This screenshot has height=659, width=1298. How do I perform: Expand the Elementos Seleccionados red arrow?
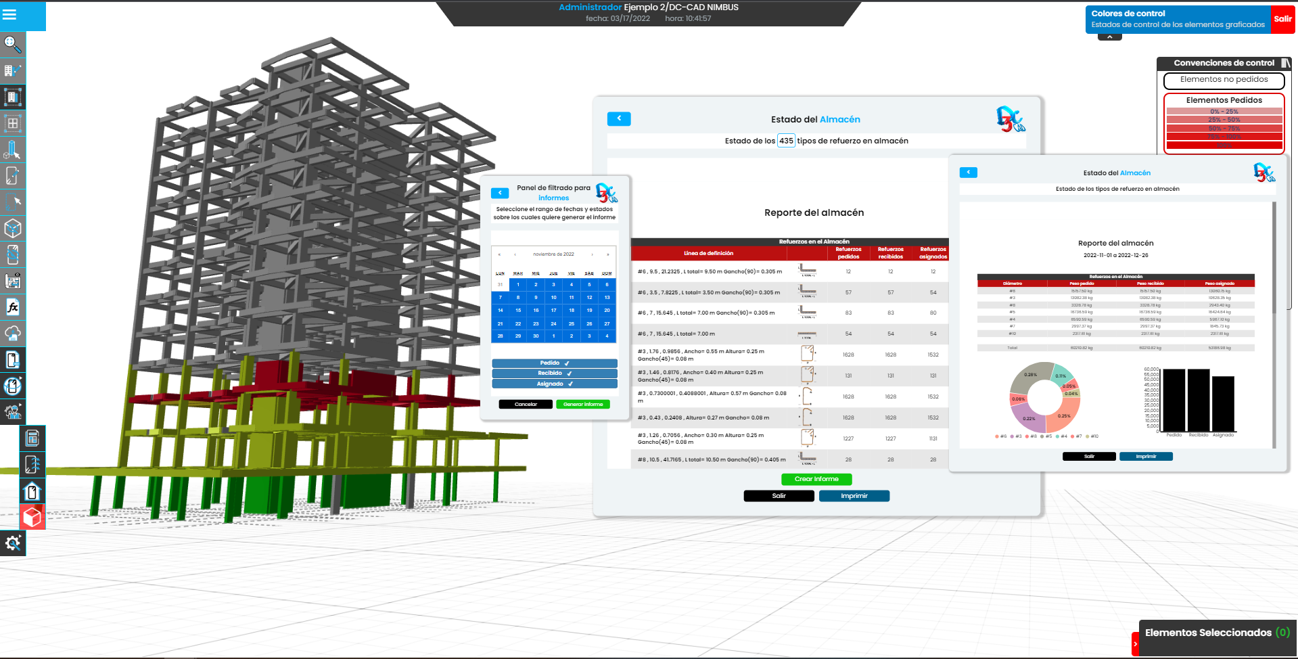pos(1135,644)
